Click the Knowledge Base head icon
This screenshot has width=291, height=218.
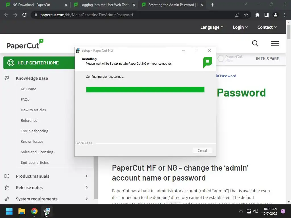click(x=7, y=78)
